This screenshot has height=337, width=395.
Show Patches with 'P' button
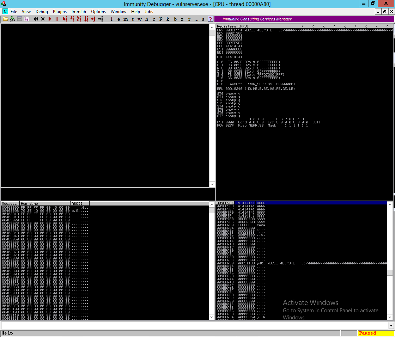161,19
